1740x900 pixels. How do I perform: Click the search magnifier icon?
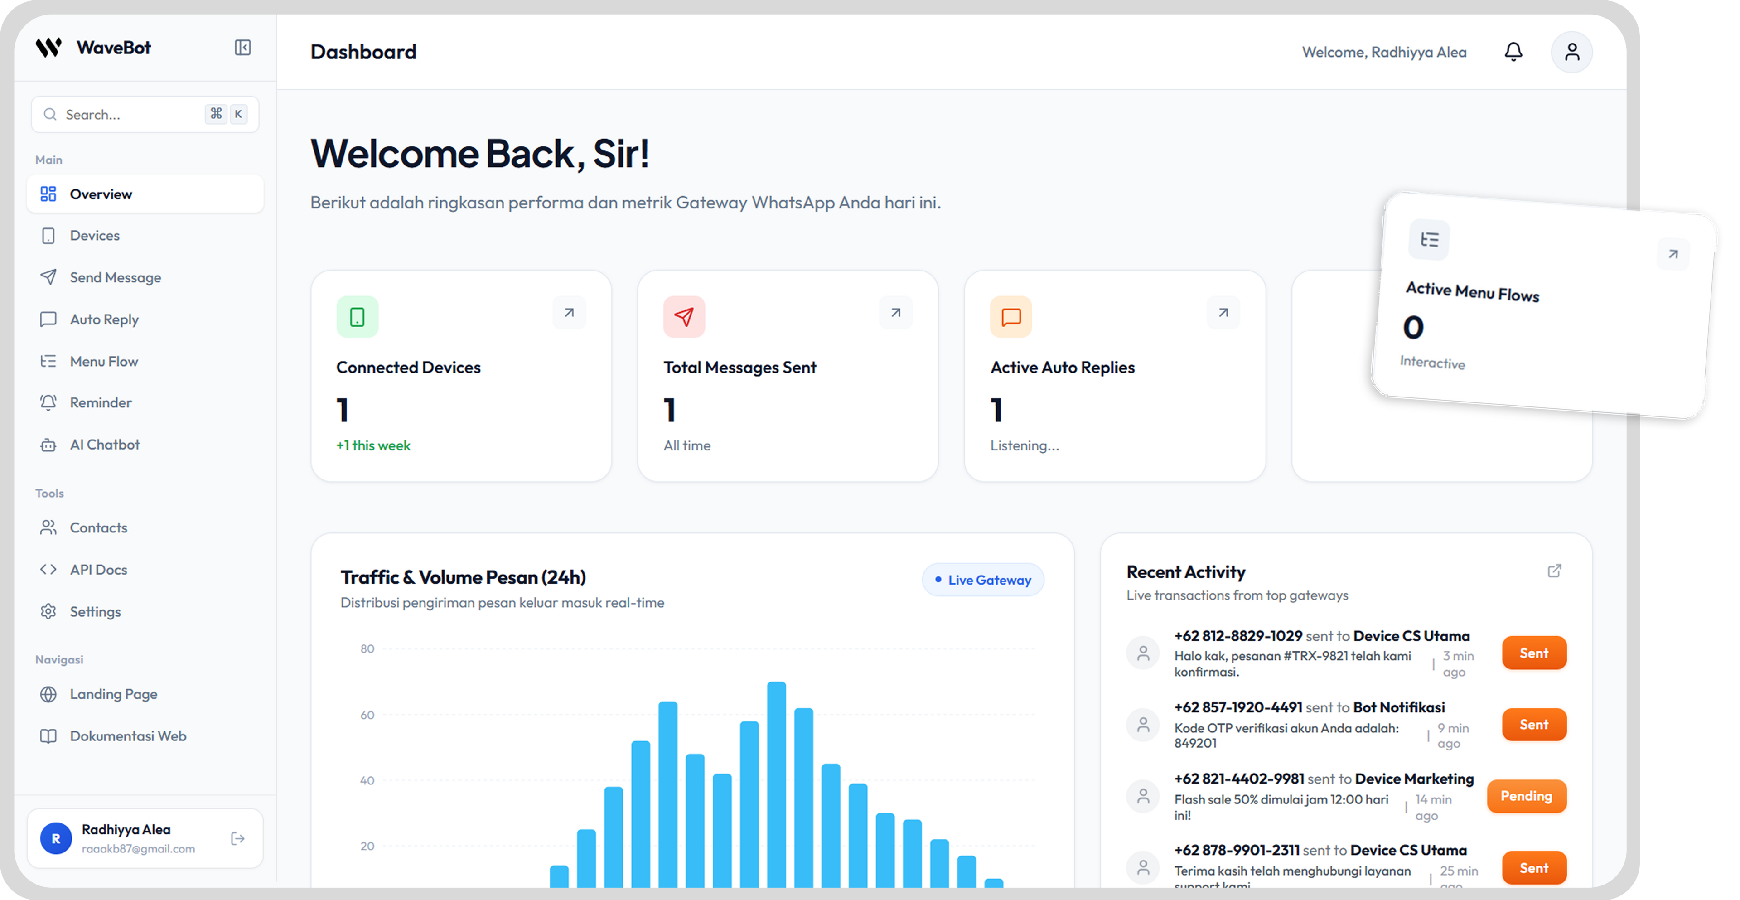tap(50, 114)
